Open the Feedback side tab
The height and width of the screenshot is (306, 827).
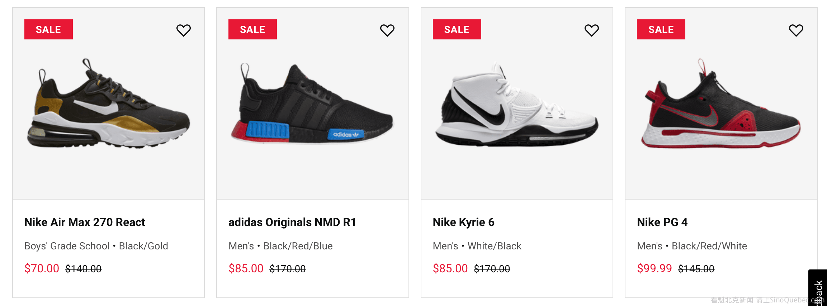coord(818,290)
